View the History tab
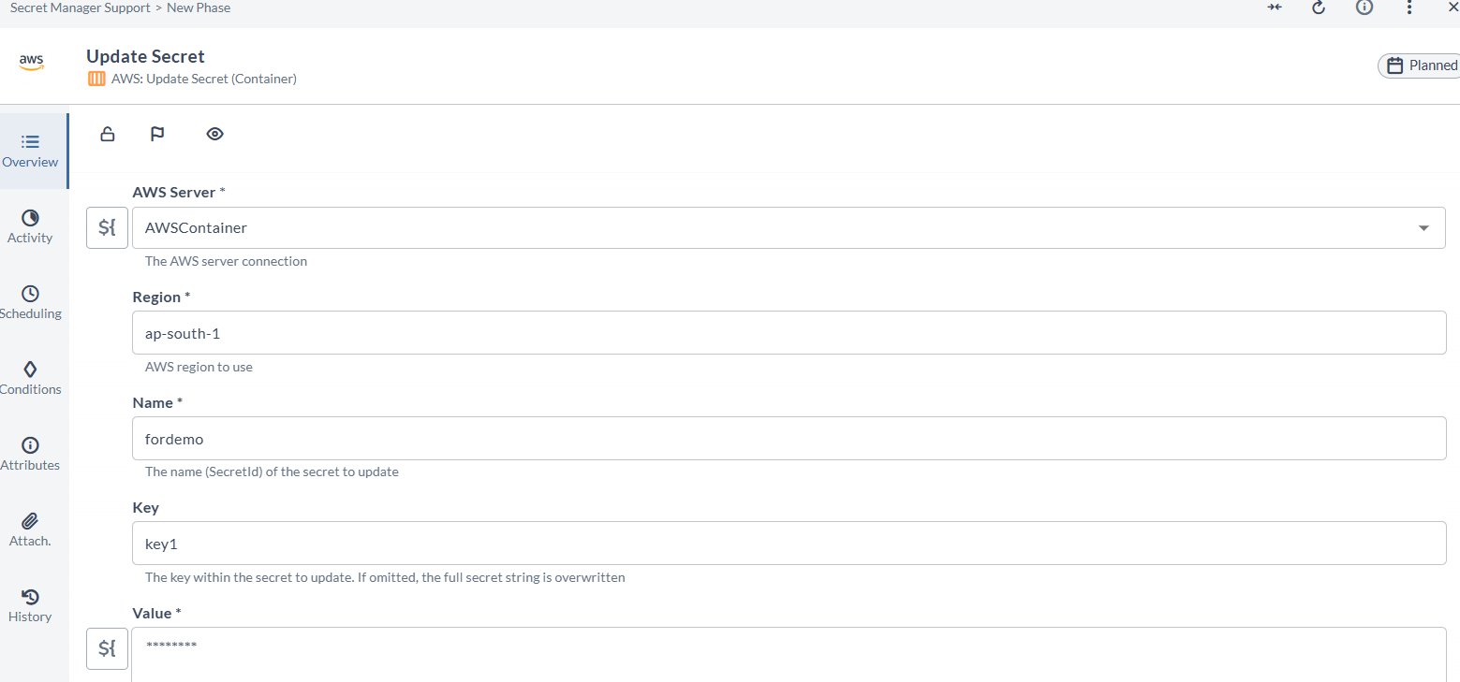The width and height of the screenshot is (1460, 682). pos(30,605)
